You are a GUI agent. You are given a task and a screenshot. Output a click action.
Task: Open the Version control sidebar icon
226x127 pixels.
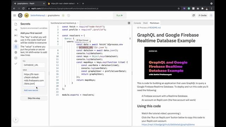tap(16, 30)
